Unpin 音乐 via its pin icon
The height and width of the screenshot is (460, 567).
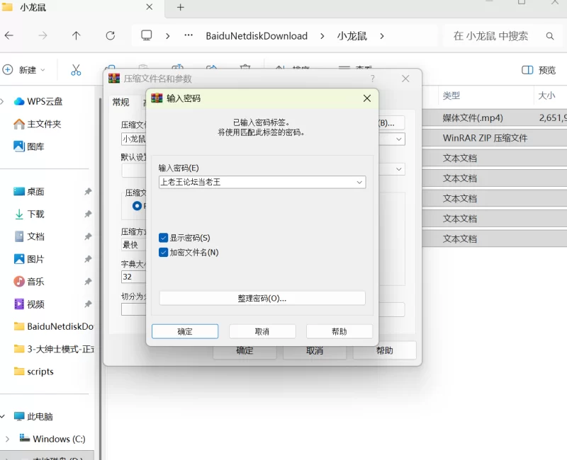coord(88,281)
